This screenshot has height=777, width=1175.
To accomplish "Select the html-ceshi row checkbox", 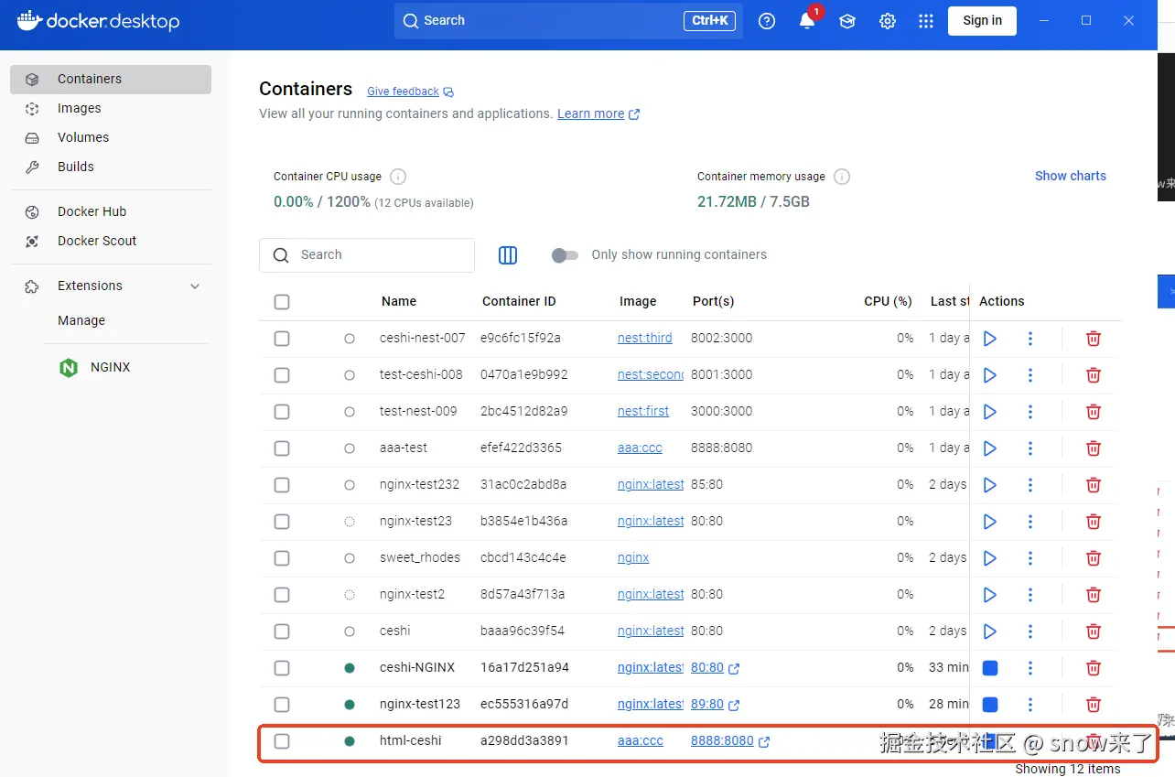I will pos(282,741).
